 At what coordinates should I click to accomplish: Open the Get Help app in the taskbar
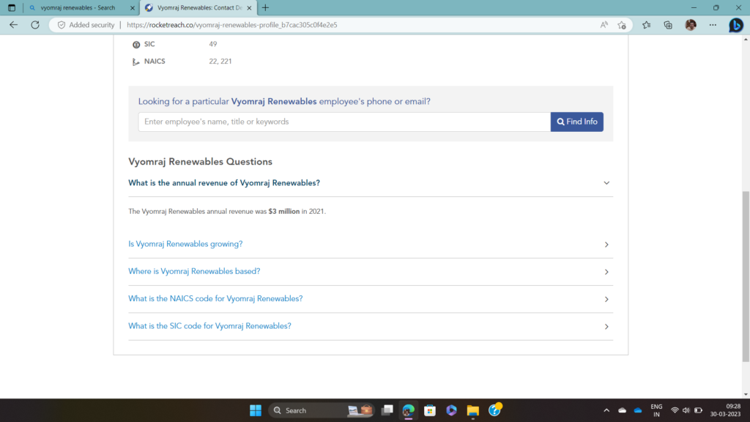point(494,410)
